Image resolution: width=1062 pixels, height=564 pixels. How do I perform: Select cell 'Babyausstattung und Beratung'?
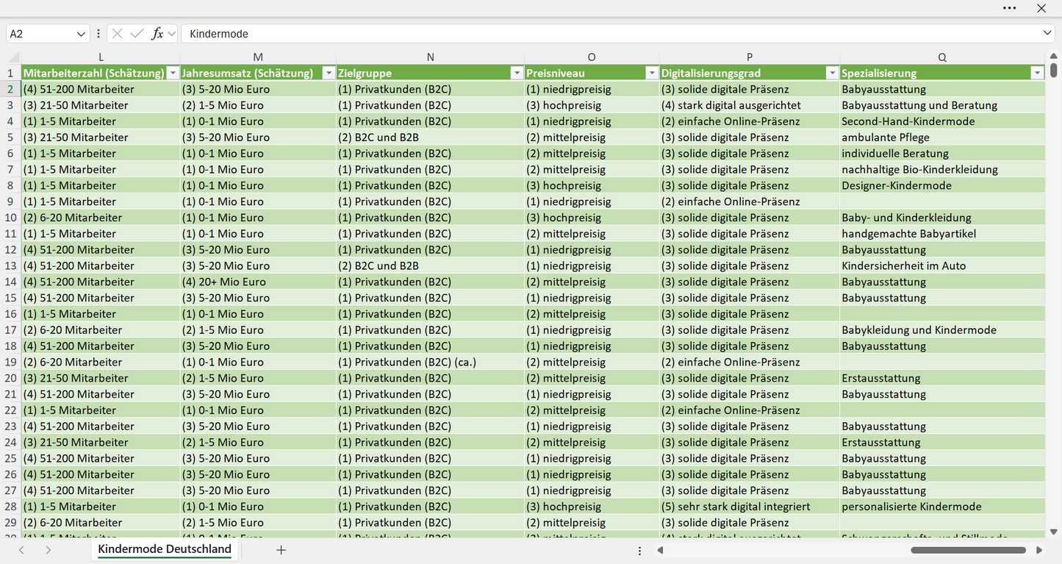coord(942,105)
